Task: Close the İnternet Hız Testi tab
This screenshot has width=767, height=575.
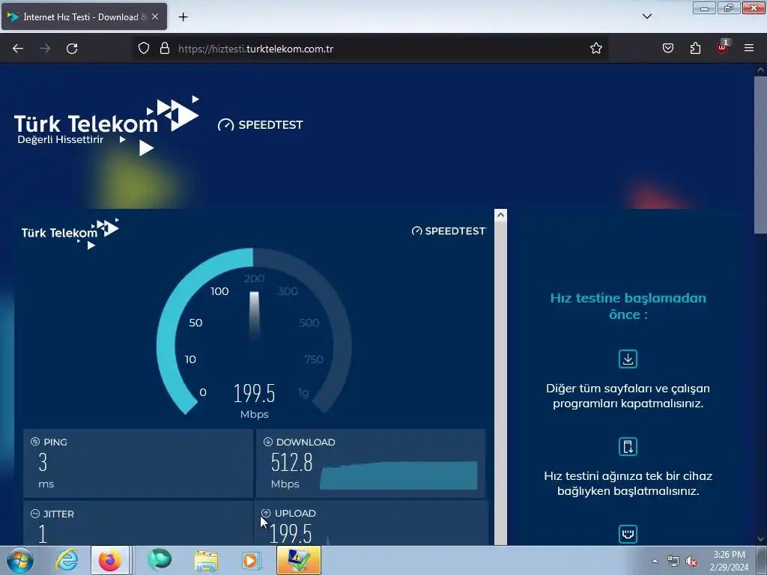Action: click(x=155, y=16)
